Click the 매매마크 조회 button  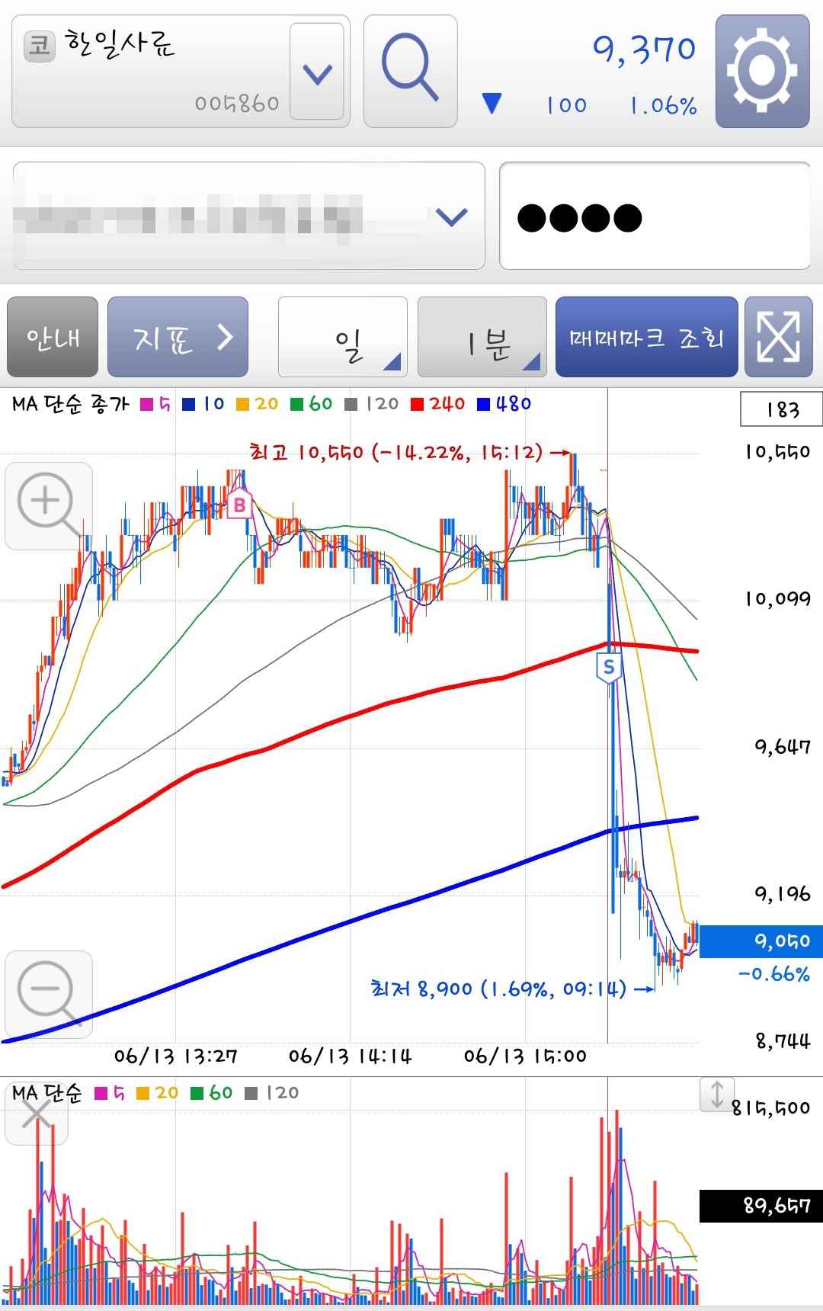(x=646, y=337)
